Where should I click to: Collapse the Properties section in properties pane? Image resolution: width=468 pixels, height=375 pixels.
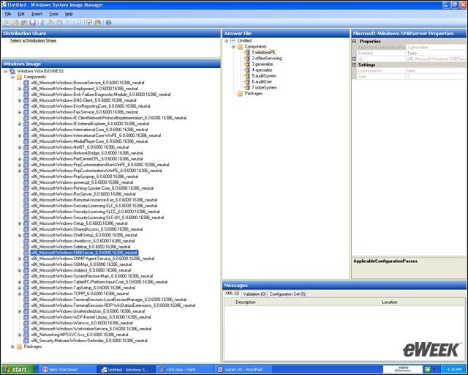354,41
